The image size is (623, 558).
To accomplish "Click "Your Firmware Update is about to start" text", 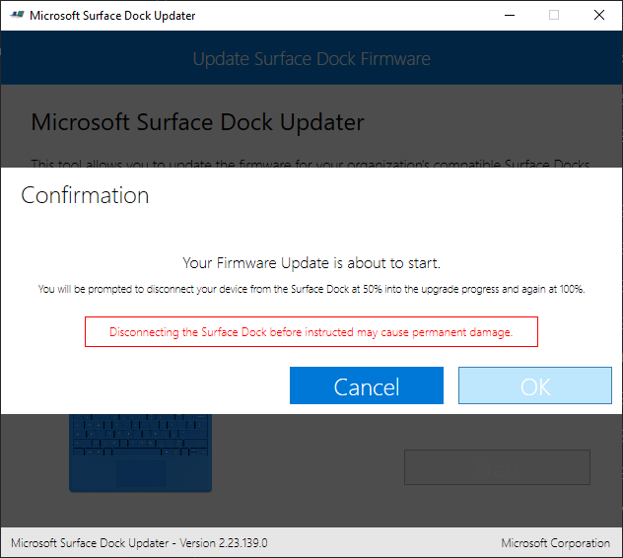I will [x=311, y=263].
